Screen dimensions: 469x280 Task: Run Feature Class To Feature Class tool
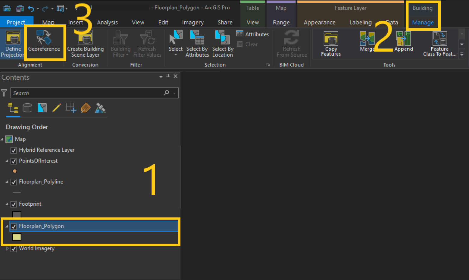(439, 44)
